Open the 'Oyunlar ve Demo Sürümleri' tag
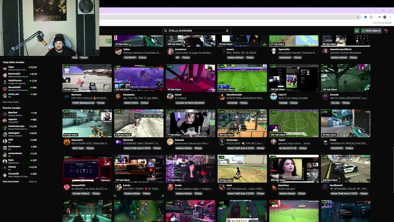The height and width of the screenshot is (222, 394). (x=190, y=103)
